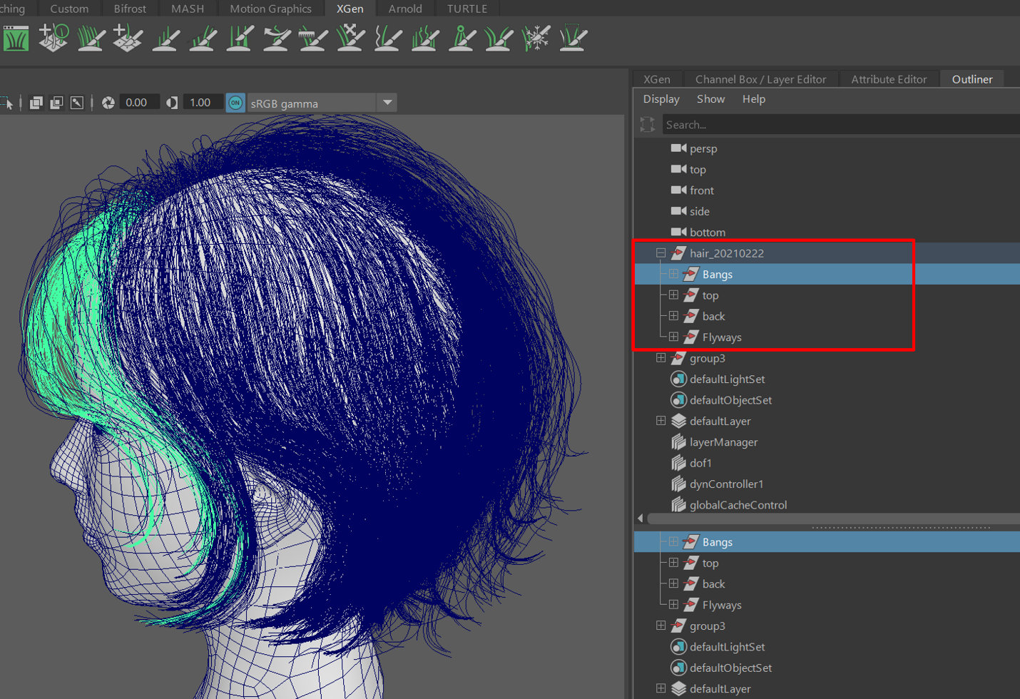Click the select arrow tool in render toolbar
1020x699 pixels.
tap(10, 102)
